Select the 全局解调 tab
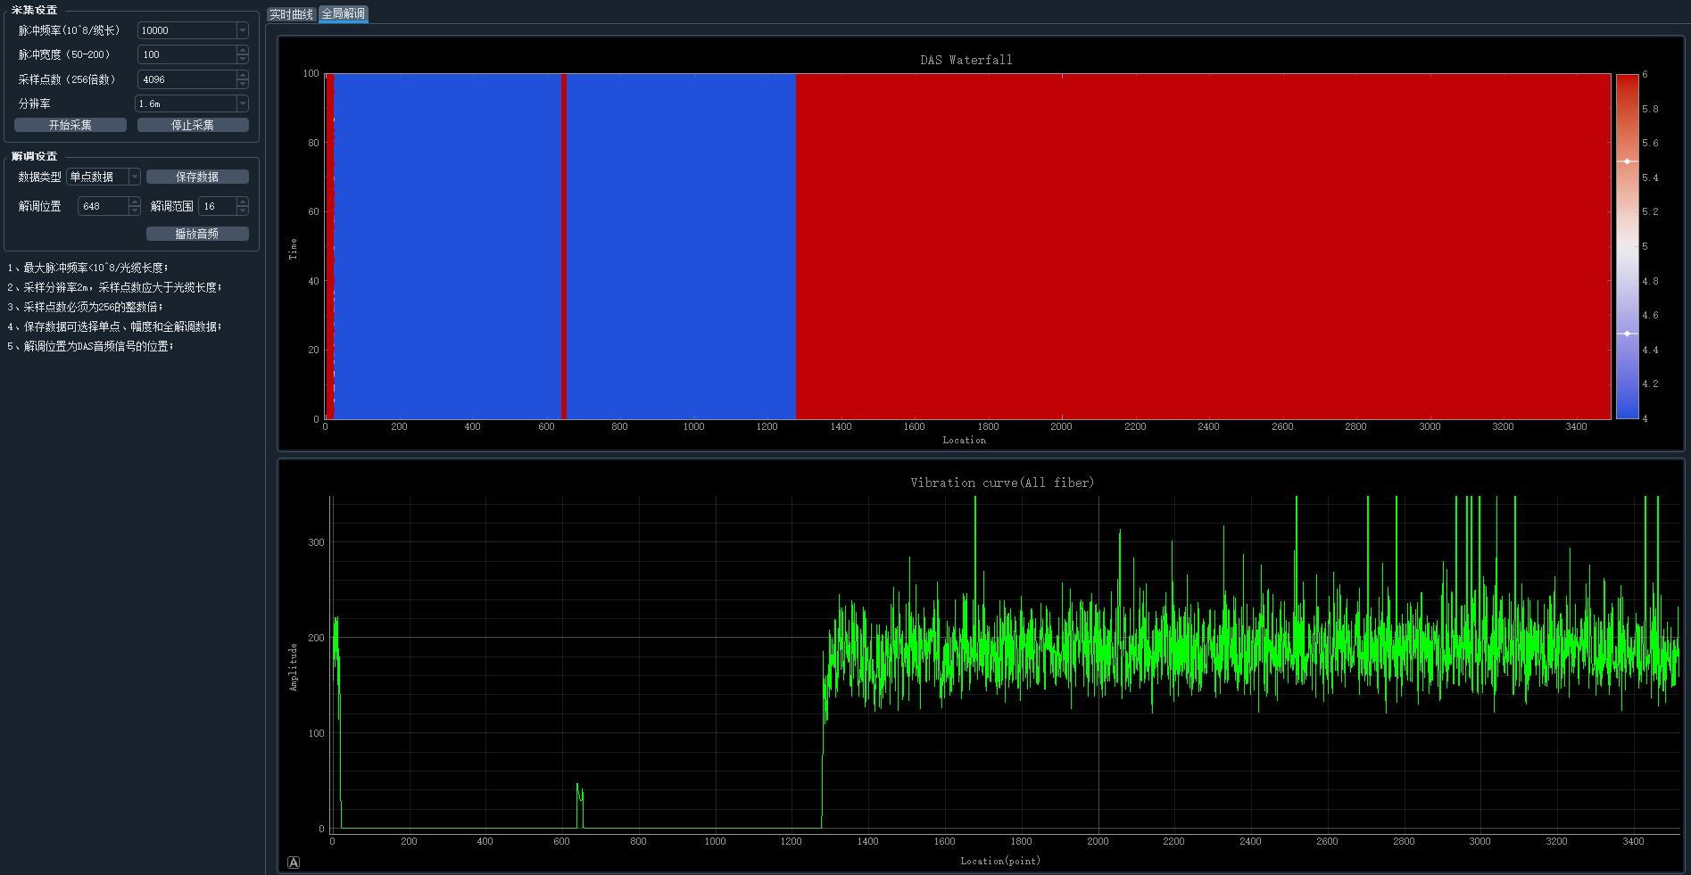 (344, 14)
